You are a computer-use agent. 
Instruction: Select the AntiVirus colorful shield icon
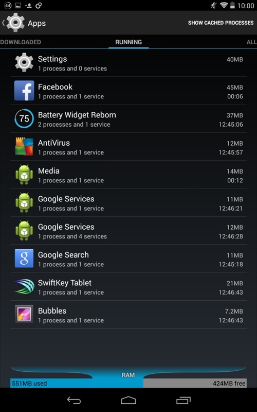[x=24, y=147]
